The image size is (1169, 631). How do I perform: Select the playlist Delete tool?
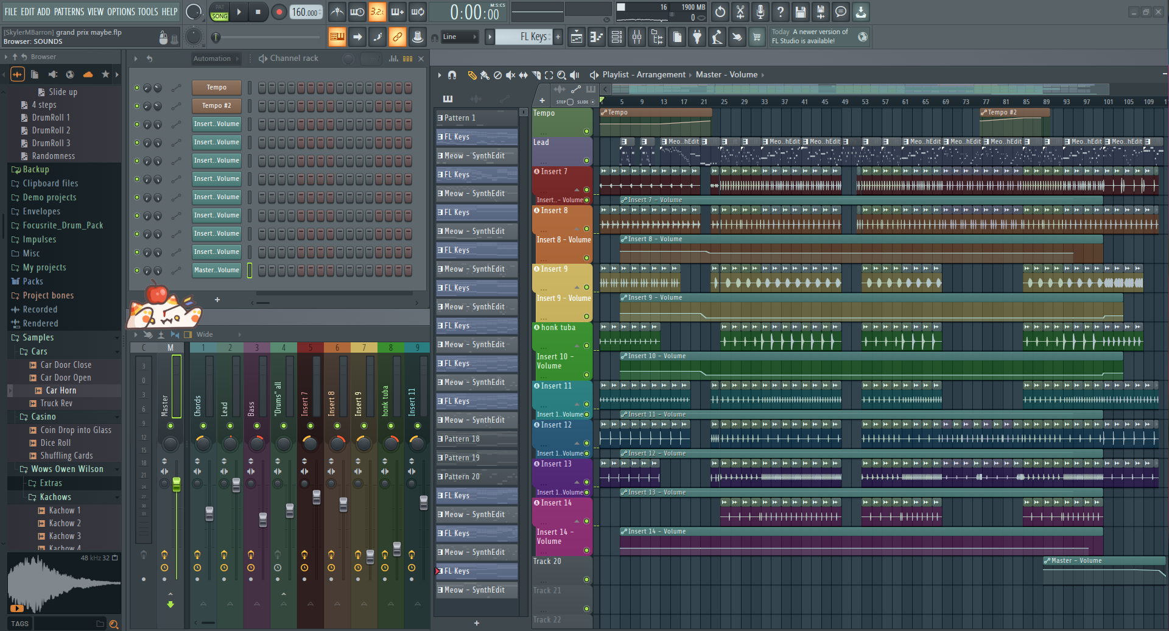coord(497,75)
